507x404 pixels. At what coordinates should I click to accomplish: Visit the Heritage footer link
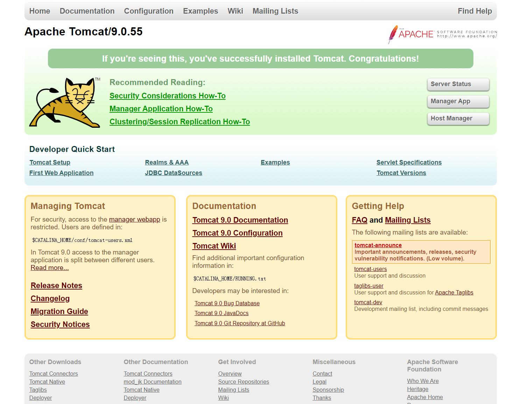(417, 389)
